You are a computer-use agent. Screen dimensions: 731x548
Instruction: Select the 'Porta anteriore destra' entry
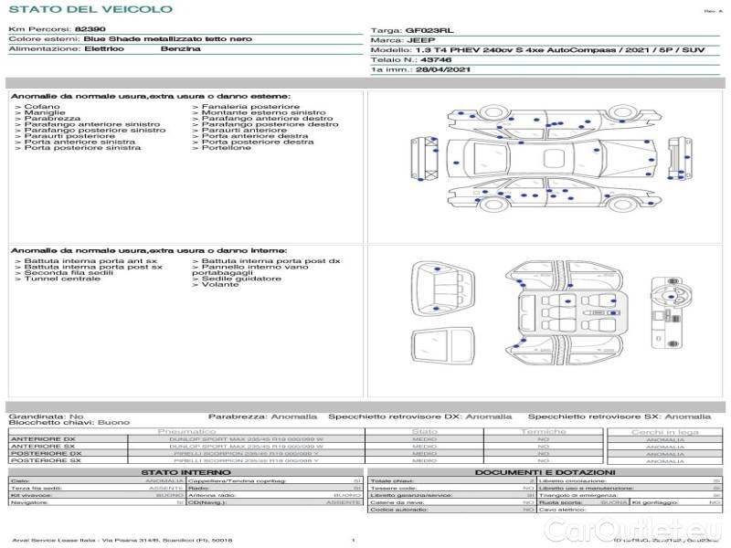point(255,136)
